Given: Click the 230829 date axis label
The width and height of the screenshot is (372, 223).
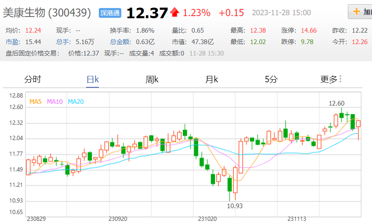Looking at the screenshot, I should tap(36, 219).
